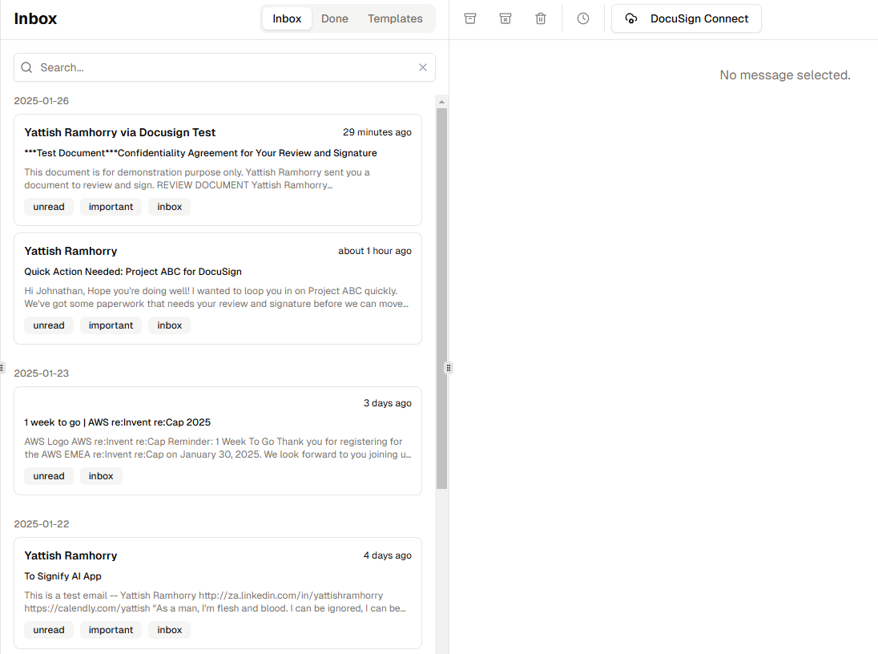Click the Inbox page heading

(x=35, y=18)
